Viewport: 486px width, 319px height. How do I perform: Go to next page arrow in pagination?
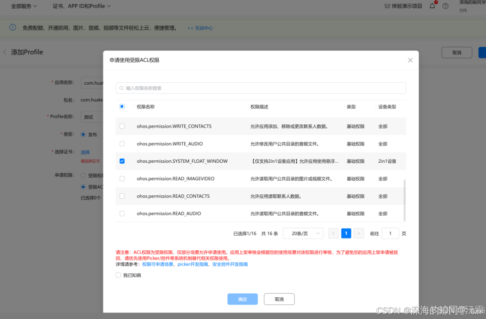click(x=358, y=233)
